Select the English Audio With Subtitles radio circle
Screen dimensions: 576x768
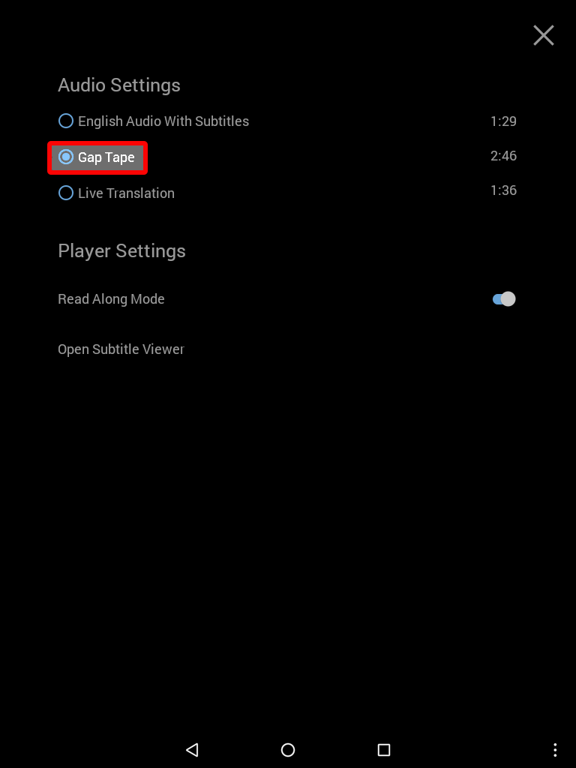click(x=66, y=121)
